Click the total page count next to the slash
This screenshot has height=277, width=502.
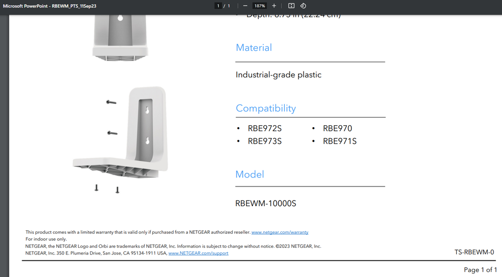pos(229,6)
